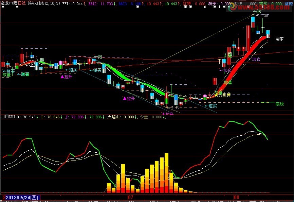Viewport: 294px width, 202px height.
Task: Click the 11.38 high price label
Action: pos(263,16)
